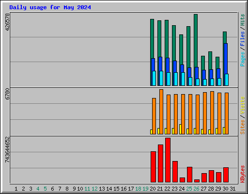Click the tallest red KBytes bar for day 22
The image size is (248, 194).
point(168,160)
